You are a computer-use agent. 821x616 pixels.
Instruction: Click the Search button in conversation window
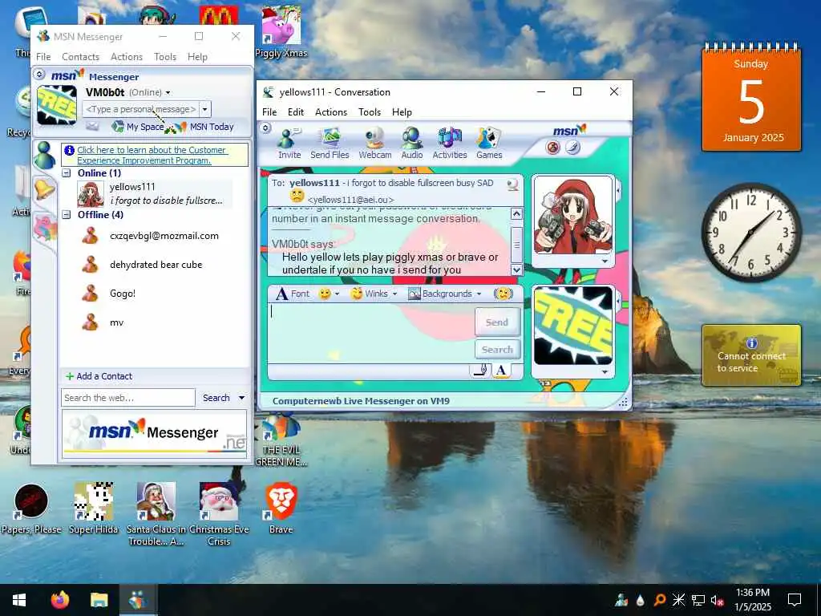497,350
